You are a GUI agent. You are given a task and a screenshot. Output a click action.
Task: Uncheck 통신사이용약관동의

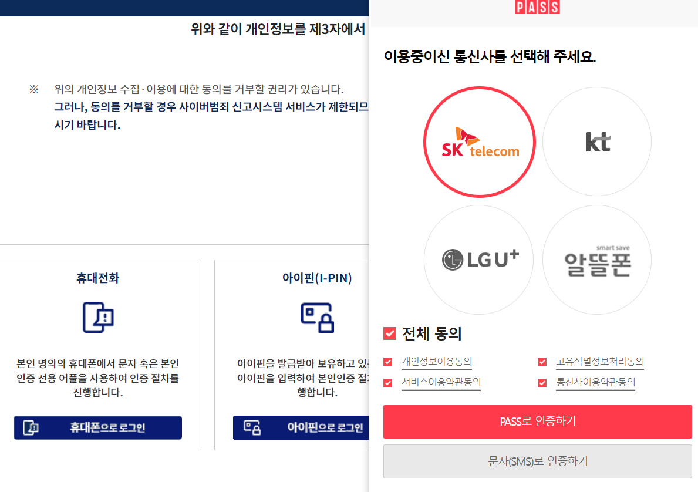(x=542, y=383)
